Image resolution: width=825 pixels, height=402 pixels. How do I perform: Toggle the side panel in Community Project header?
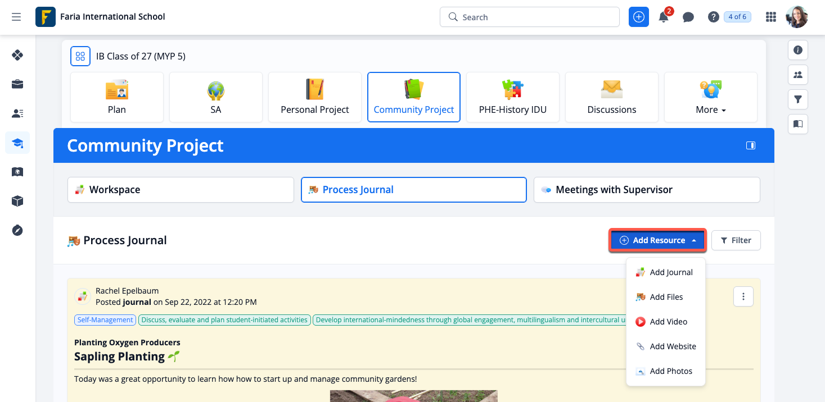pos(750,145)
